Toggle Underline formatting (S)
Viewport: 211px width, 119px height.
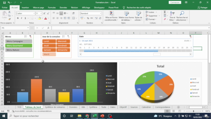25,18
